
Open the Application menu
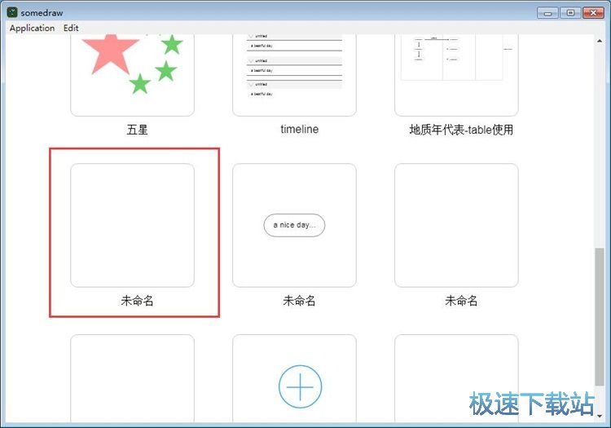[32, 28]
